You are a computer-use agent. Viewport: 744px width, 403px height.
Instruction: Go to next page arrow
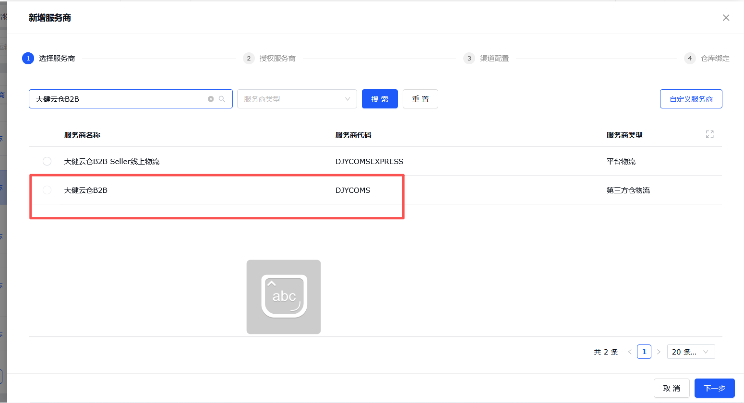659,352
